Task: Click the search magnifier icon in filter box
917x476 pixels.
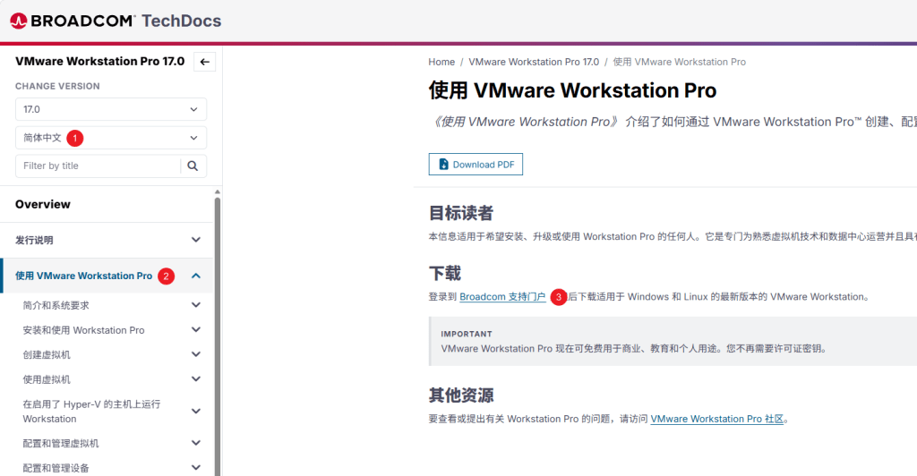Action: [x=193, y=166]
